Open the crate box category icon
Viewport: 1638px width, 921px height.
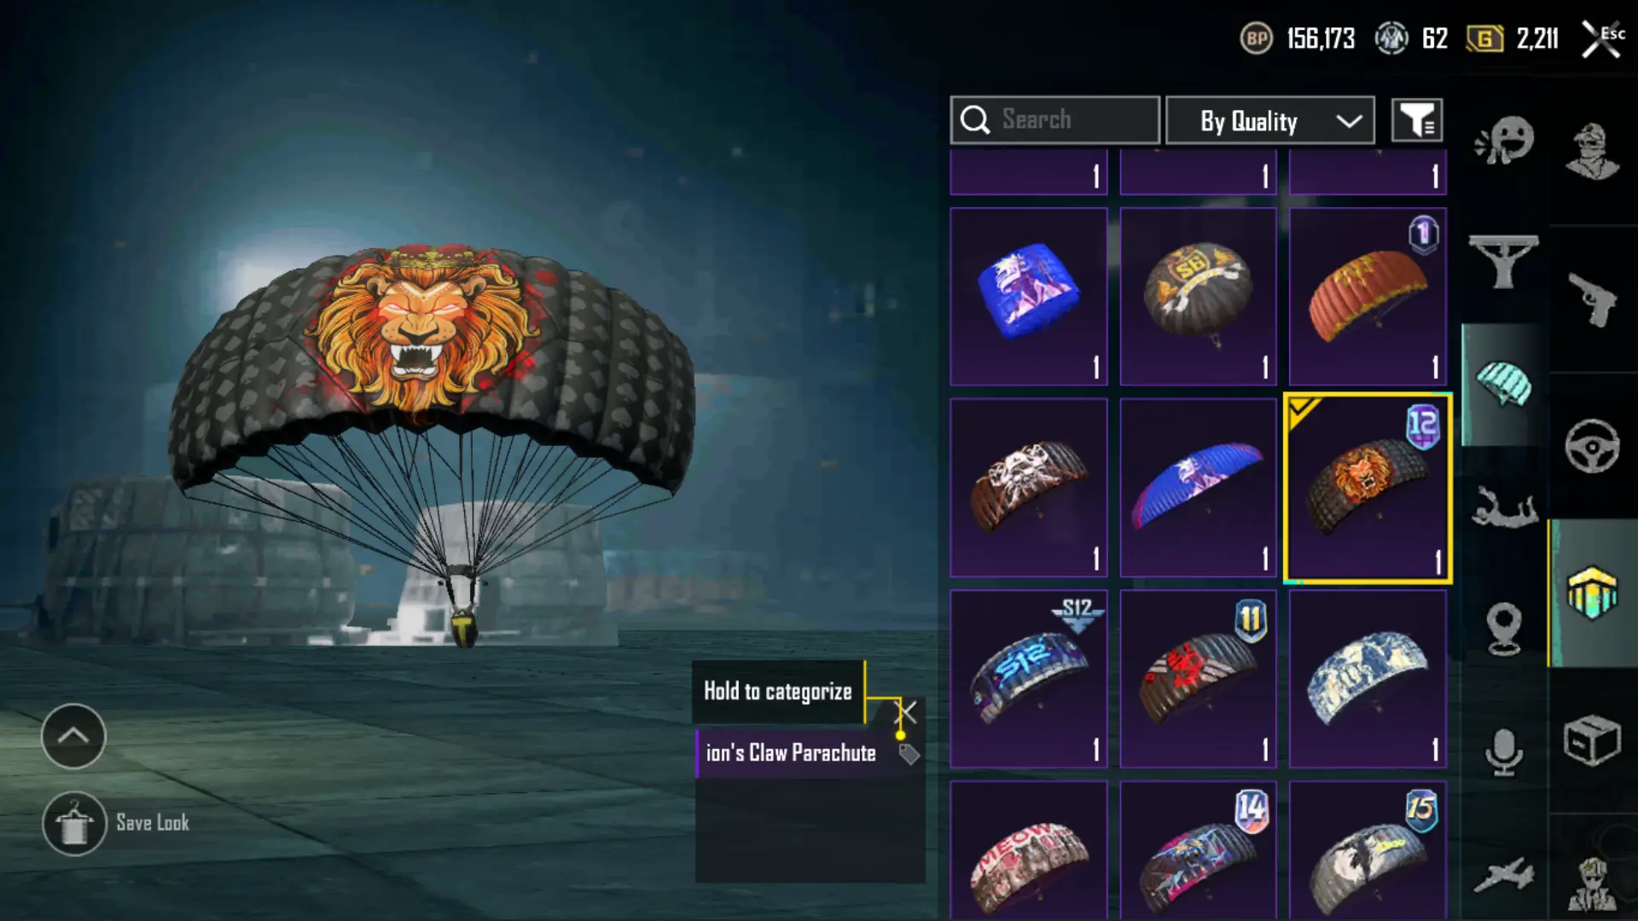(x=1592, y=740)
